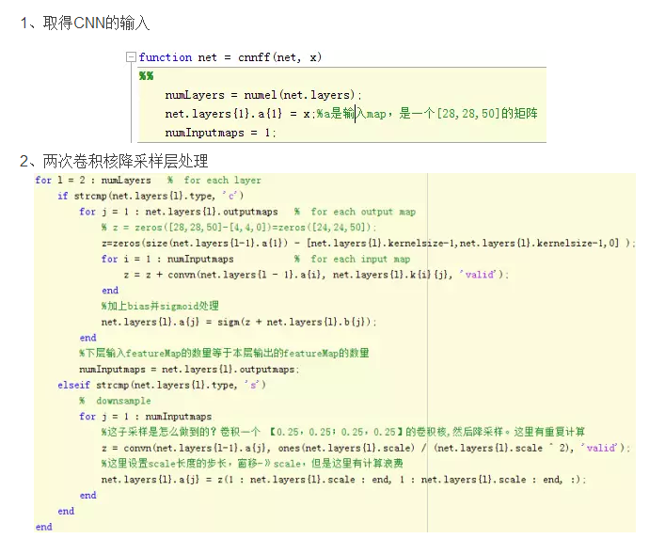Click the 'function net = cnnff(net, x)' line
Screen dimensions: 665x538
pos(230,57)
